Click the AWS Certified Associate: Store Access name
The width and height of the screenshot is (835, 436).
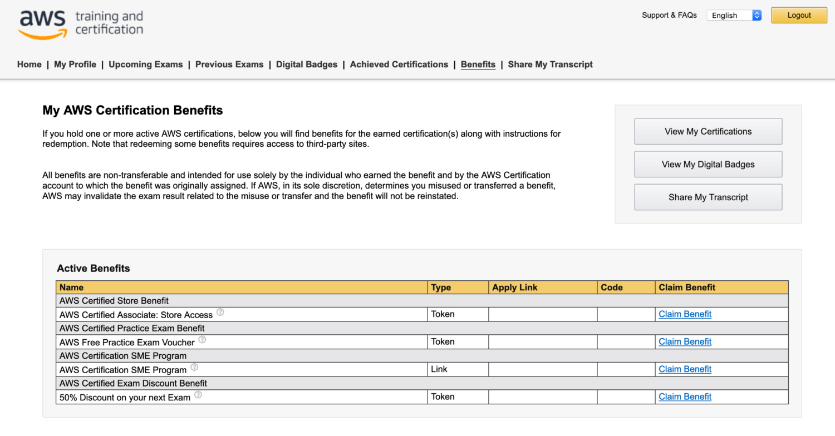pyautogui.click(x=136, y=315)
